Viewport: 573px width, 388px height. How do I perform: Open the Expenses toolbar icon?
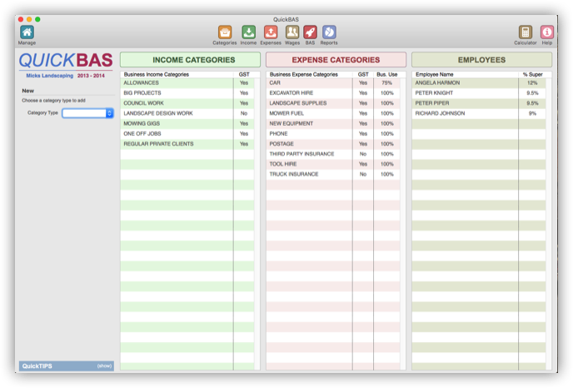pos(271,32)
